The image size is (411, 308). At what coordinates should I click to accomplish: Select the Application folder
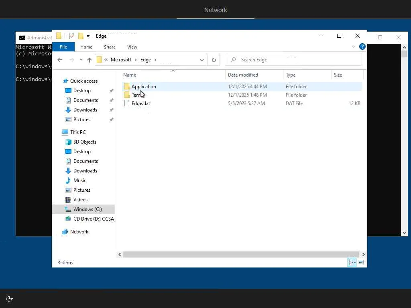(x=144, y=87)
